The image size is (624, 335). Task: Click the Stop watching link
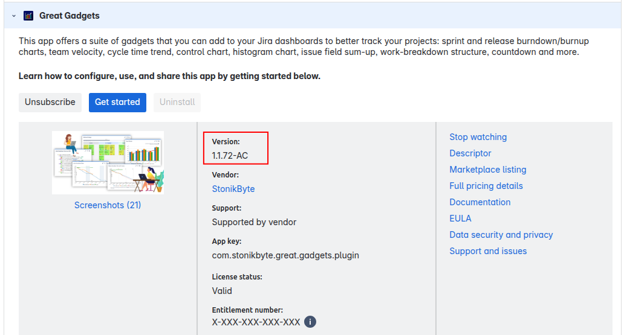pyautogui.click(x=478, y=137)
